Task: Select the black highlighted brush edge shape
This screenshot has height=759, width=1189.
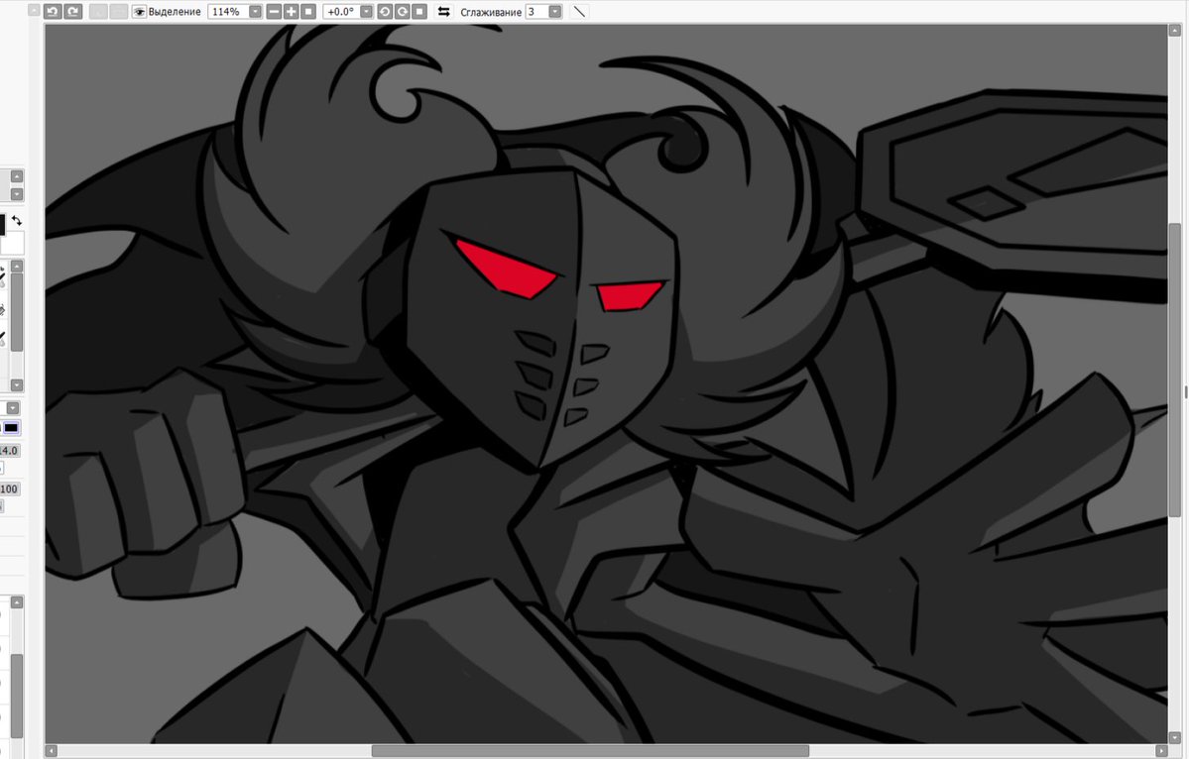Action: point(11,428)
